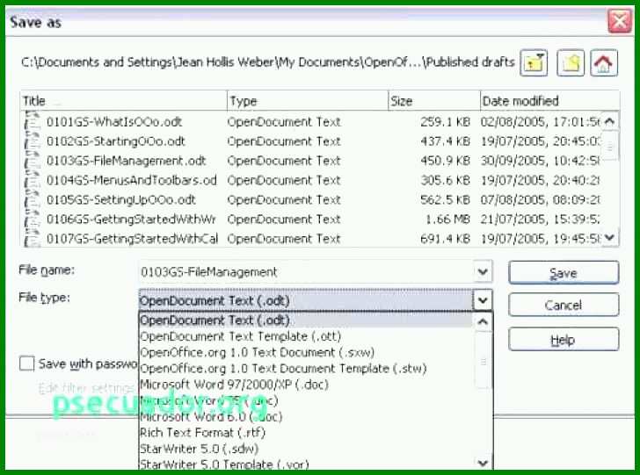The width and height of the screenshot is (640, 475).
Task: Click the file icon beside 0107GS-GettingStartedWithCal
Action: [33, 239]
